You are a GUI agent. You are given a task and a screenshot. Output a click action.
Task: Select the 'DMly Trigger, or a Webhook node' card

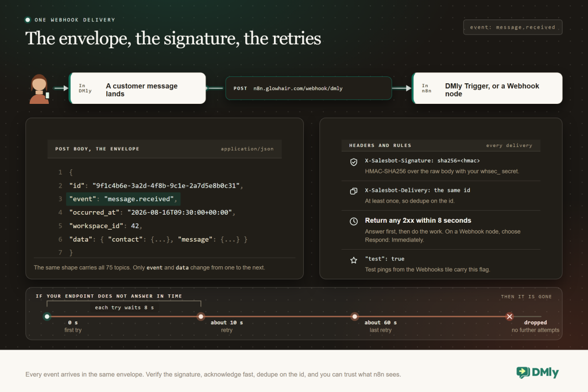point(487,88)
